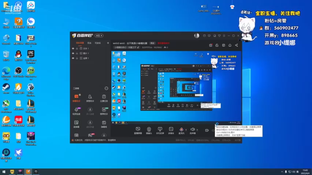This screenshot has width=312, height=175.
Task: Add a 多媒体 media source
Action: coord(171,131)
